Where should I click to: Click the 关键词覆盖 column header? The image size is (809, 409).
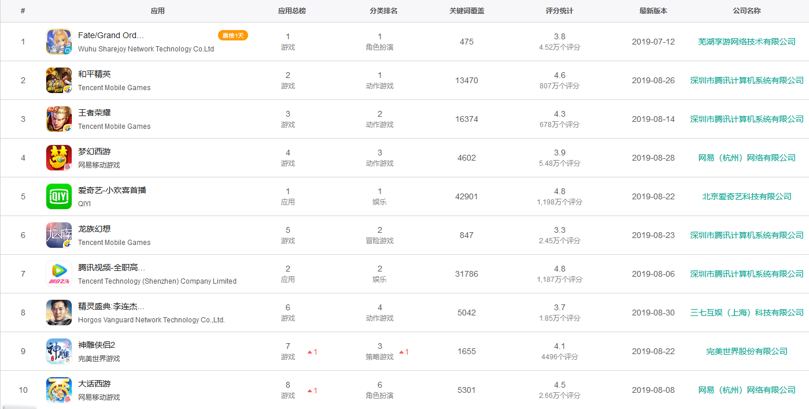pyautogui.click(x=467, y=11)
